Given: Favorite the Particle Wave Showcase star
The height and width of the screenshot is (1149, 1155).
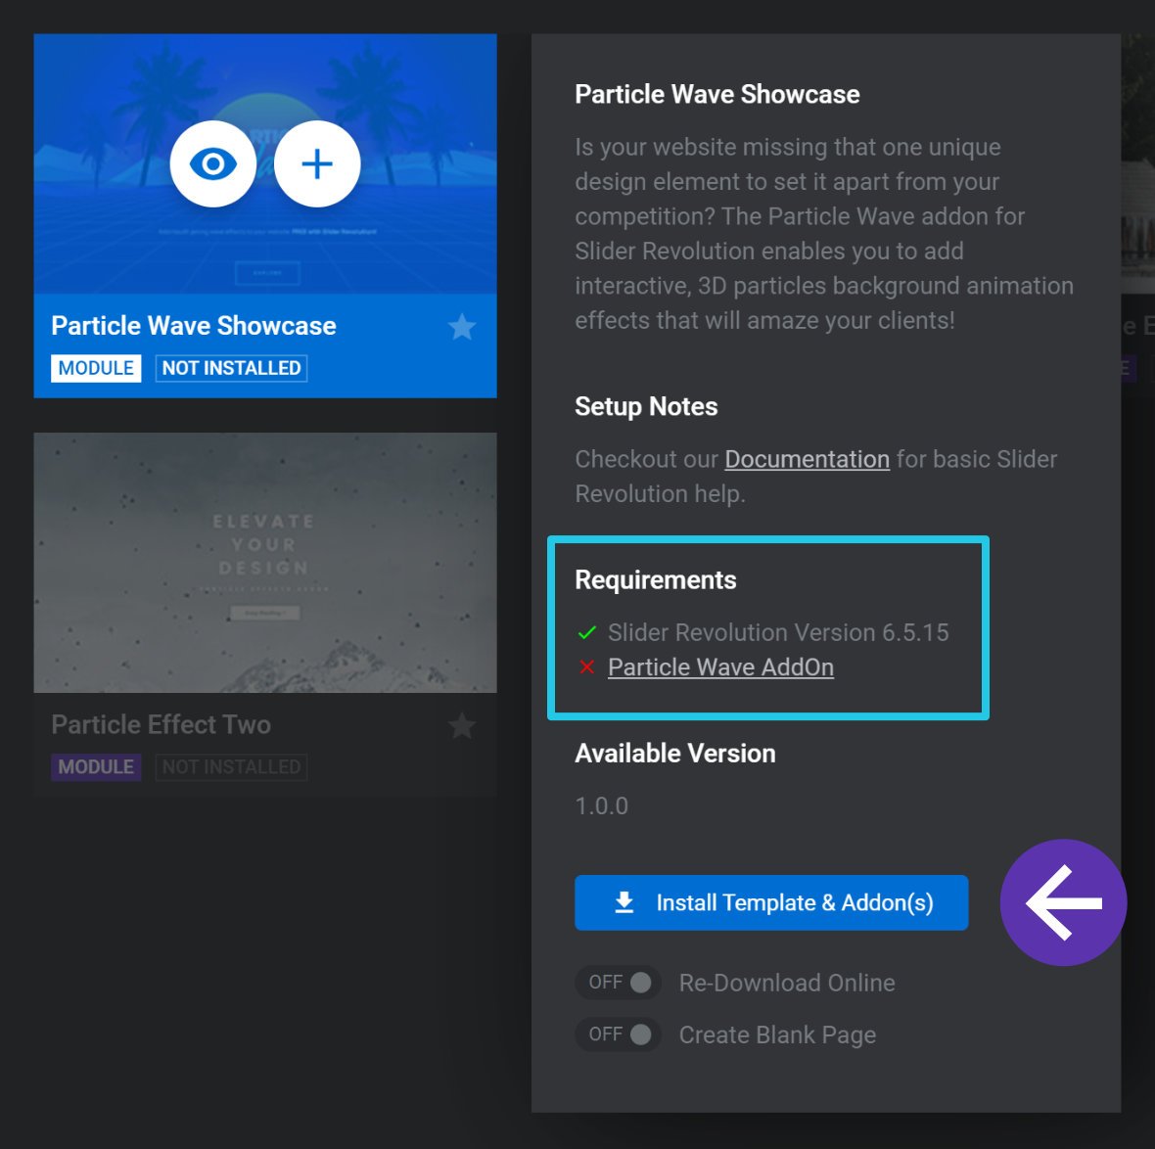Looking at the screenshot, I should tap(462, 326).
